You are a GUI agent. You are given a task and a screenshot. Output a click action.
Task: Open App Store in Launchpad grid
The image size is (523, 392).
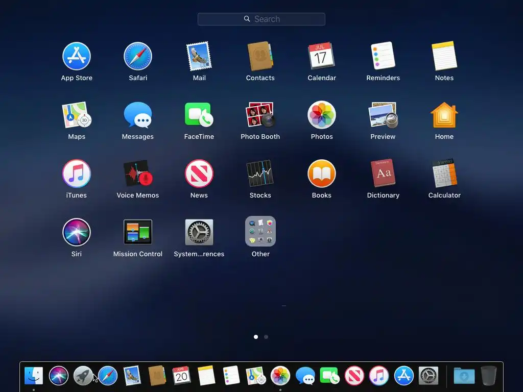point(77,56)
